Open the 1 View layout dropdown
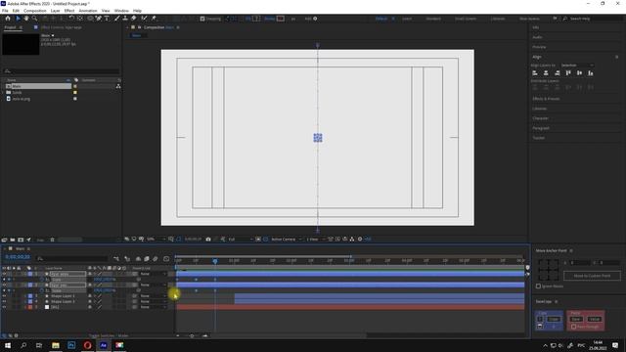 coord(315,239)
